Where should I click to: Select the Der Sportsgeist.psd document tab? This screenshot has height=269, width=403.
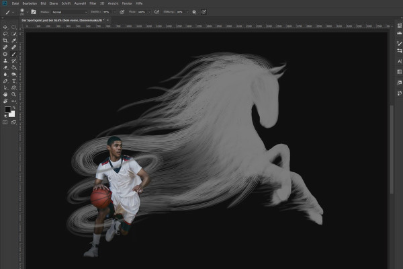point(62,20)
